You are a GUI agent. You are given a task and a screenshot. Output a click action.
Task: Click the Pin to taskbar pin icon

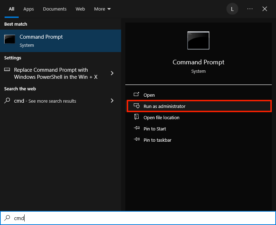pos(137,140)
